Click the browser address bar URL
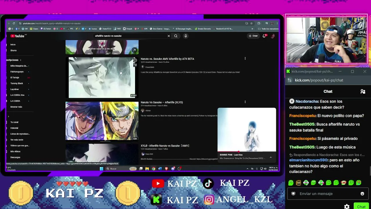This screenshot has width=371, height=209. point(52,24)
